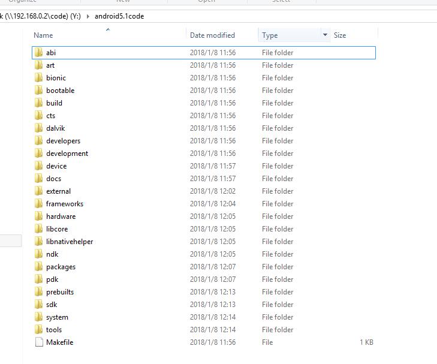Click the File folder type of tools
Image resolution: width=437 pixels, height=364 pixels.
pyautogui.click(x=278, y=330)
